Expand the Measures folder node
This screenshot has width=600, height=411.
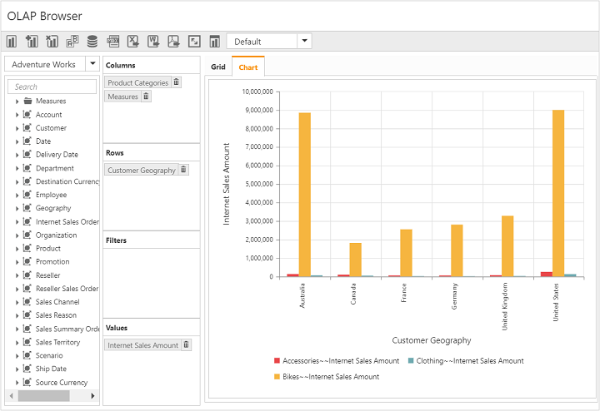click(17, 102)
